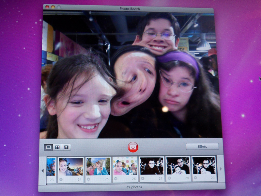Select photo thumbnail number 23
This screenshot has height=196, width=261.
tap(51, 167)
